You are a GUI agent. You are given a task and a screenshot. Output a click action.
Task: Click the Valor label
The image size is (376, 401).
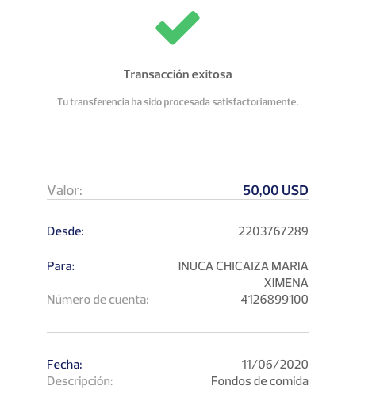[x=64, y=190]
